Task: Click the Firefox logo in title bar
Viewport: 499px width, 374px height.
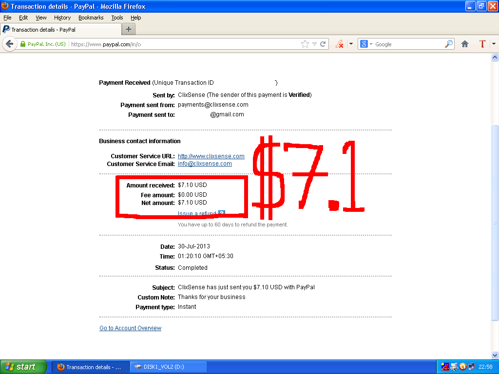Action: point(5,6)
